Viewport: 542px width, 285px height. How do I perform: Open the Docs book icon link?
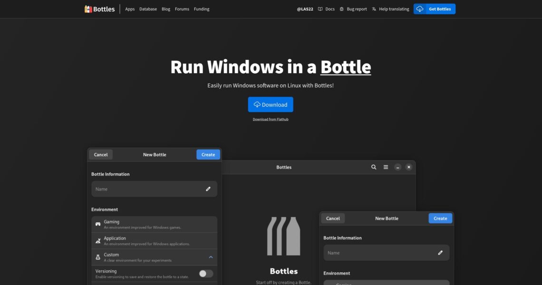coord(320,9)
